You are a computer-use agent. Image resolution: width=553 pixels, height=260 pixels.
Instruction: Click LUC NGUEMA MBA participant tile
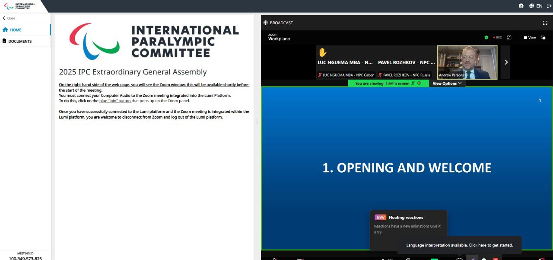pyautogui.click(x=346, y=62)
